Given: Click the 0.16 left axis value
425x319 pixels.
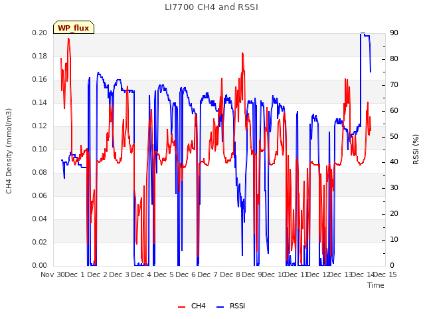Looking at the screenshot, I should coord(39,79).
